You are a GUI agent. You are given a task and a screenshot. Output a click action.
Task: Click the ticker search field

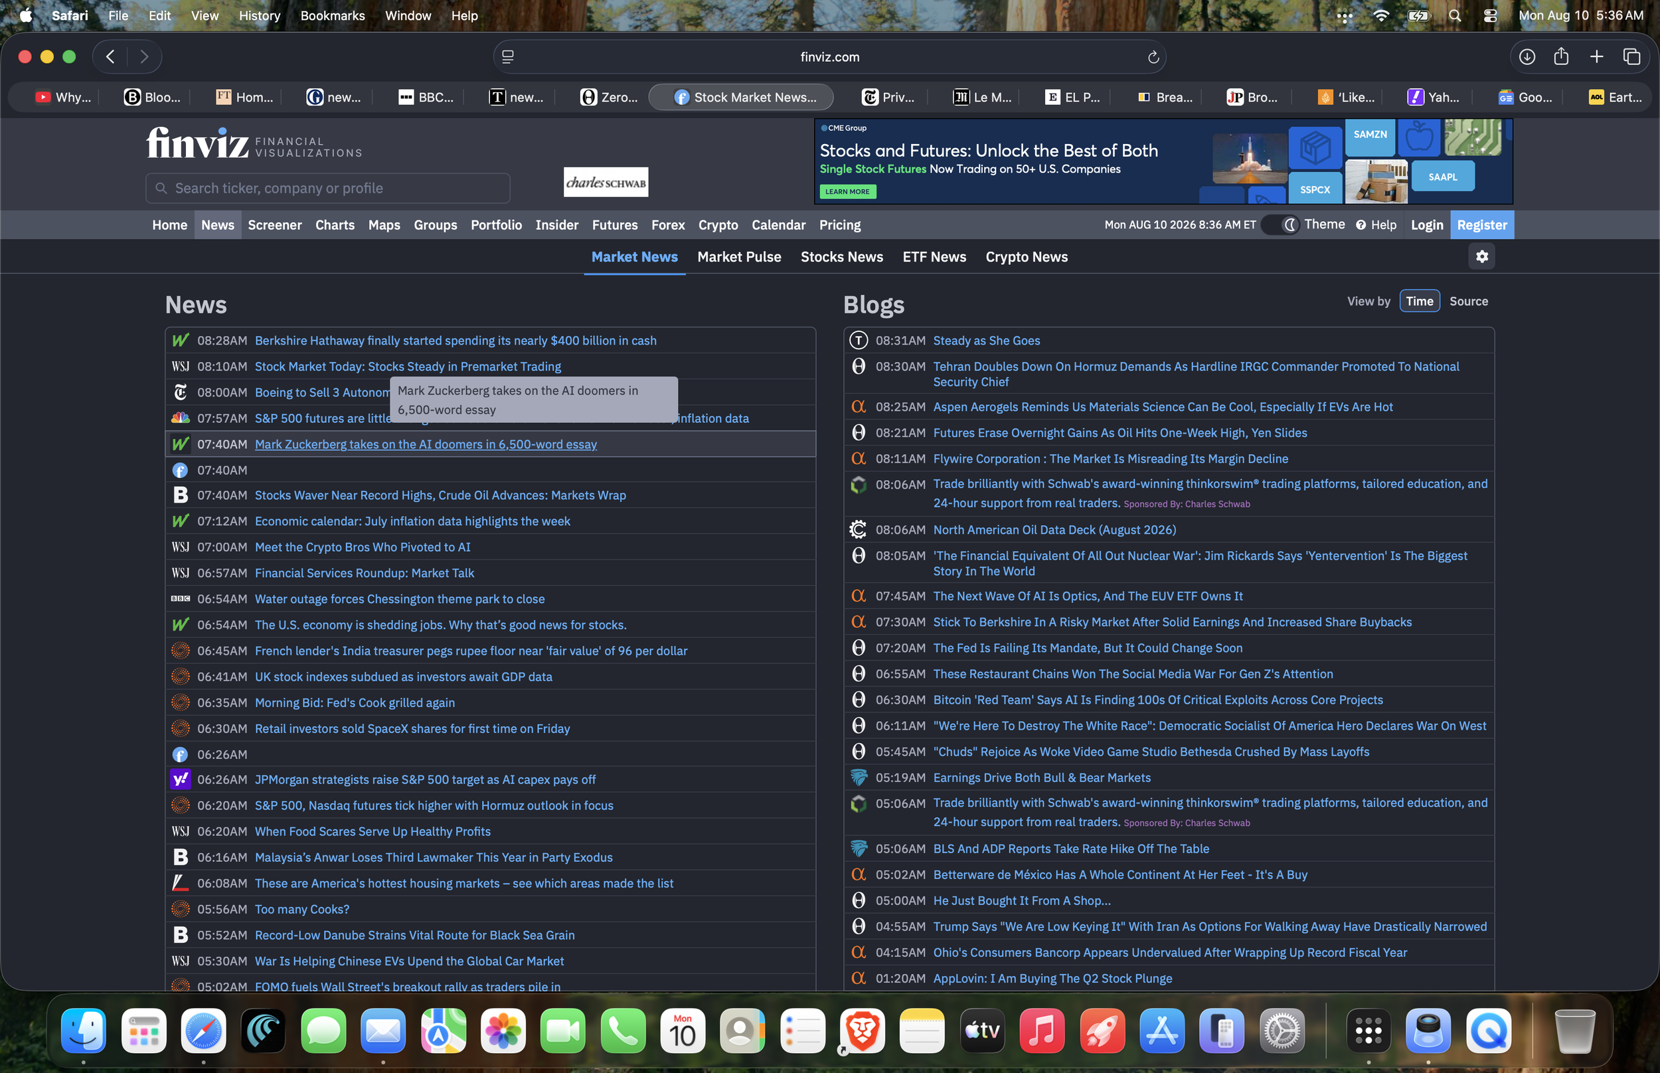tap(327, 188)
